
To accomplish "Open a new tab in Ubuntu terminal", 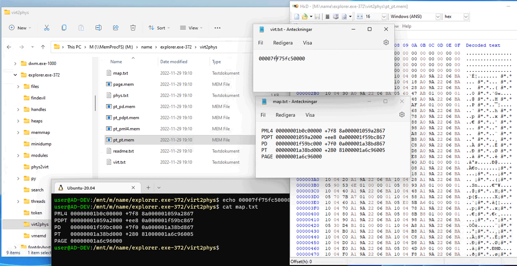I will (148, 188).
